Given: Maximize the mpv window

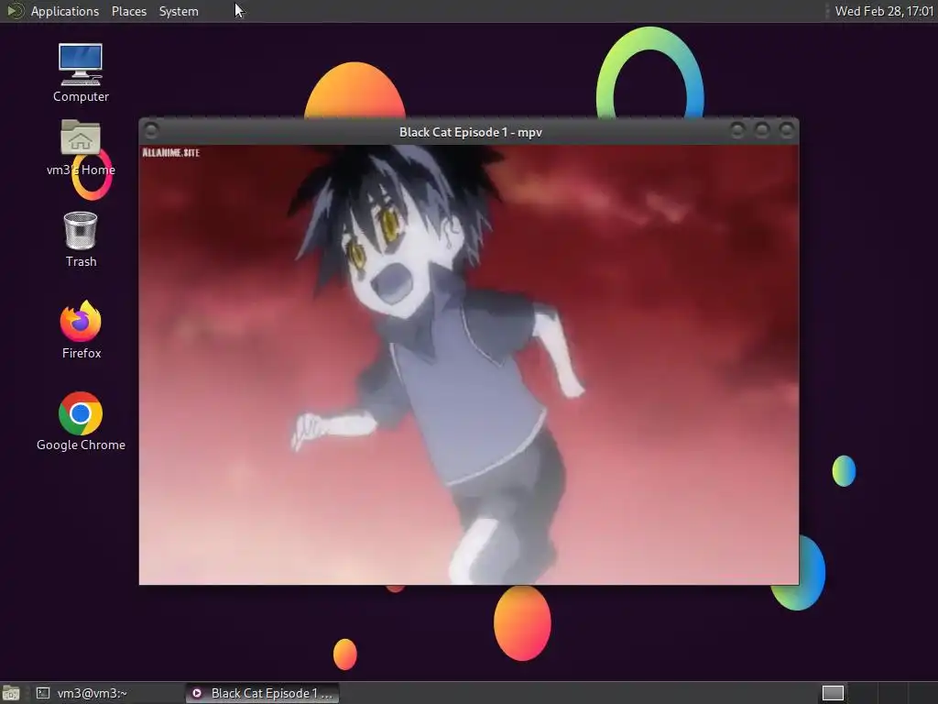Looking at the screenshot, I should [761, 130].
